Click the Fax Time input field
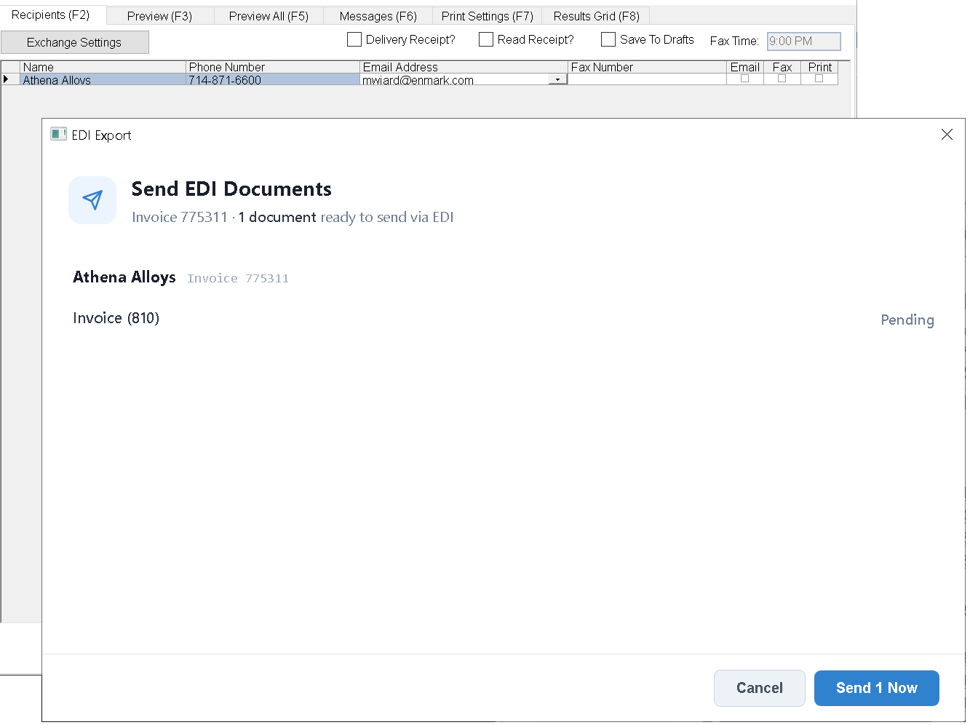Screen dimensions: 970x725 coord(804,41)
